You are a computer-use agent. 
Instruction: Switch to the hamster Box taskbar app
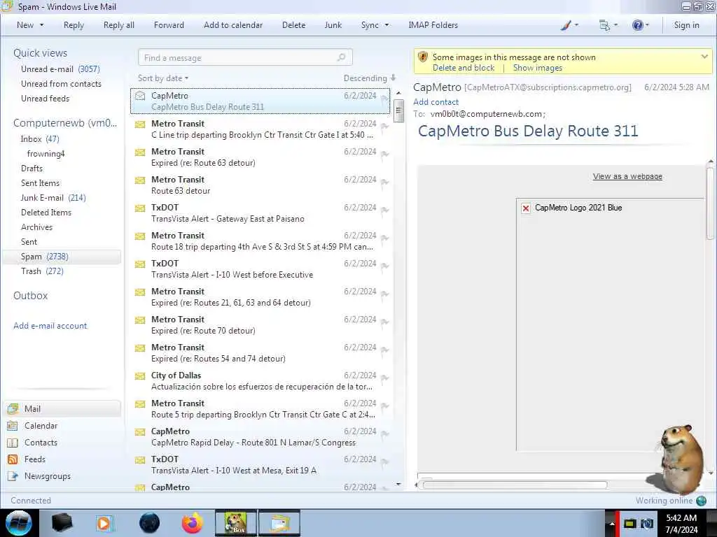click(x=235, y=523)
